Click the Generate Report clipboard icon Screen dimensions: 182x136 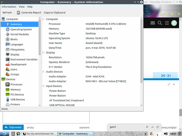coord(18,13)
